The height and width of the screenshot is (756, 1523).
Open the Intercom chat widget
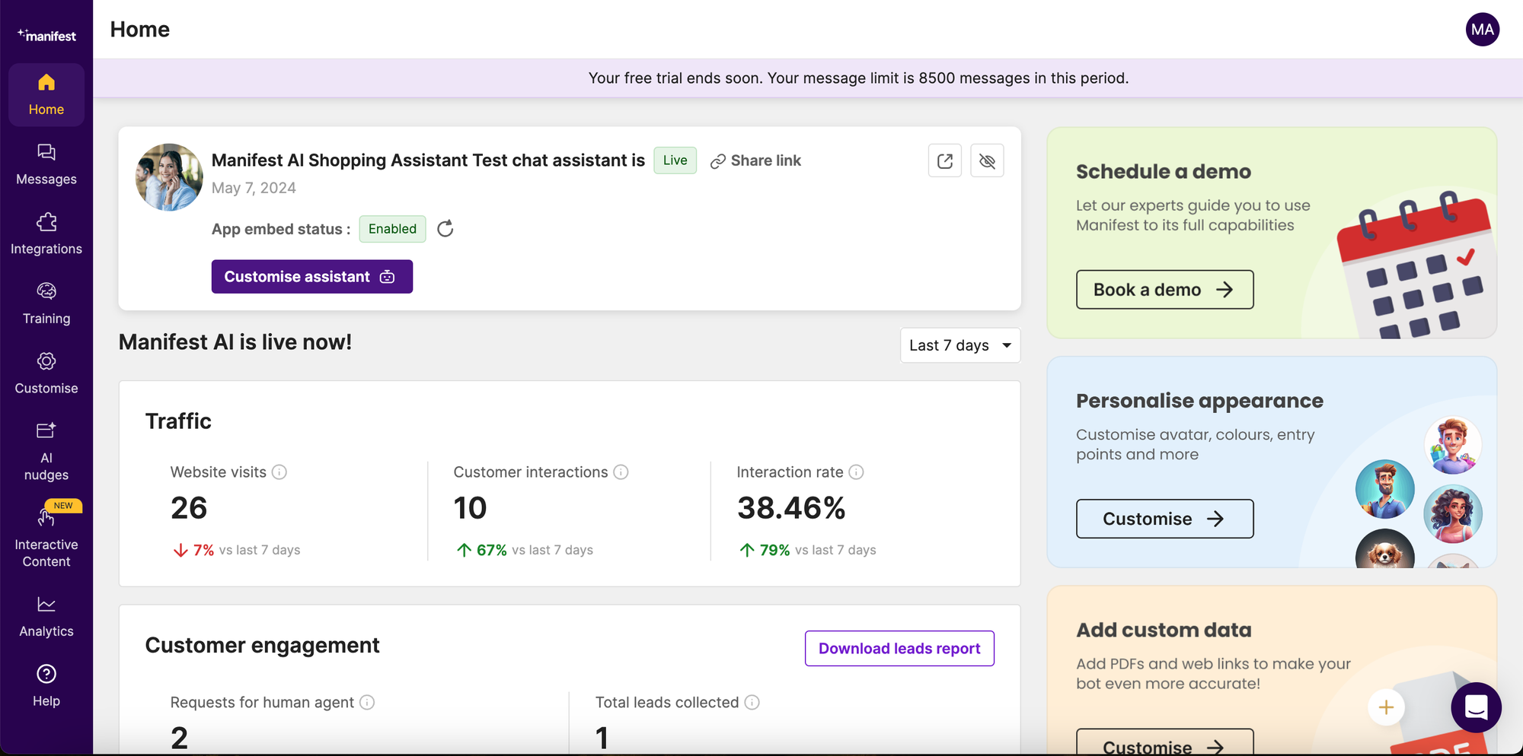[x=1476, y=707]
